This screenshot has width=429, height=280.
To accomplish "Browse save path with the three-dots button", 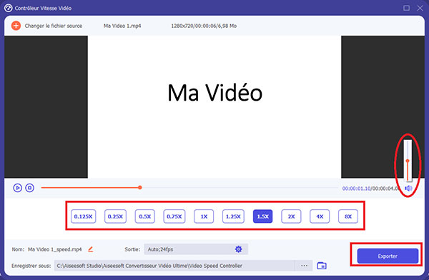I will pyautogui.click(x=304, y=266).
